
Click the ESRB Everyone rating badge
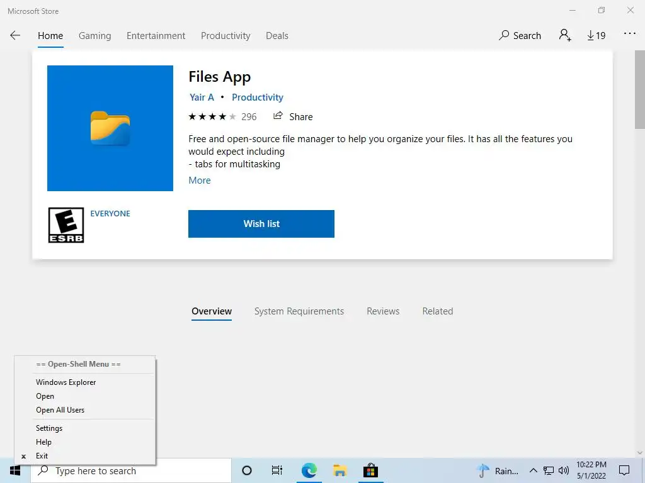pos(66,225)
